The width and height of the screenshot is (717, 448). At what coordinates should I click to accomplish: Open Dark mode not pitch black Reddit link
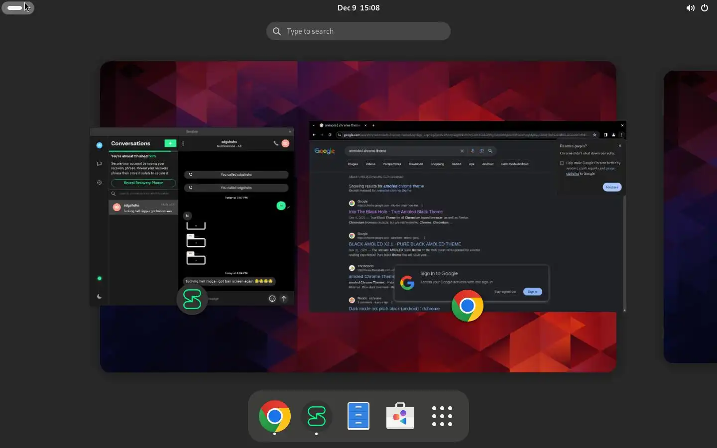click(x=394, y=309)
